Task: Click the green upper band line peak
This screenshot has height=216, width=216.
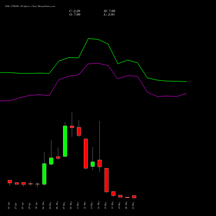Action: pyautogui.click(x=89, y=38)
